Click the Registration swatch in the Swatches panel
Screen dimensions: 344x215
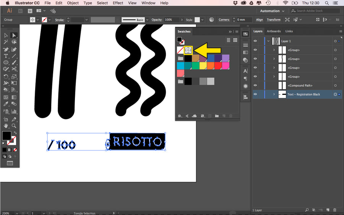188,50
